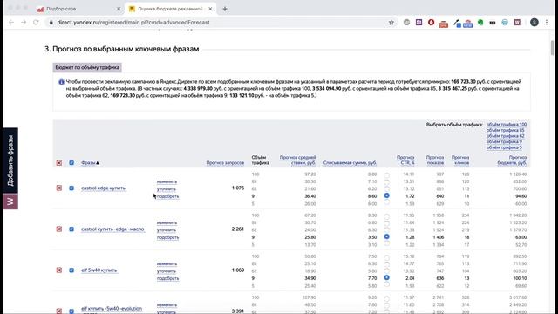The height and width of the screenshot is (314, 558).
Task: Click the browser address bar URL
Action: [133, 22]
